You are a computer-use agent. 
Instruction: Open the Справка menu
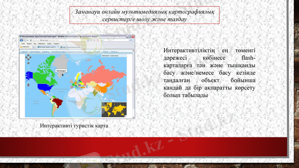pyautogui.click(x=56, y=44)
